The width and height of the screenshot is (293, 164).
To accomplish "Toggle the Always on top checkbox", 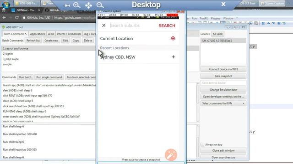I will point(202,144).
